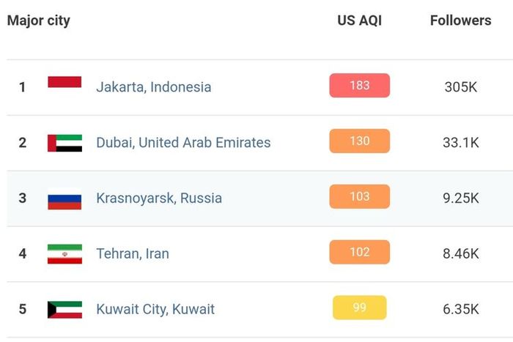Image resolution: width=513 pixels, height=342 pixels.
Task: Open the Krasnoyarsk, Russia link
Action: pyautogui.click(x=159, y=198)
